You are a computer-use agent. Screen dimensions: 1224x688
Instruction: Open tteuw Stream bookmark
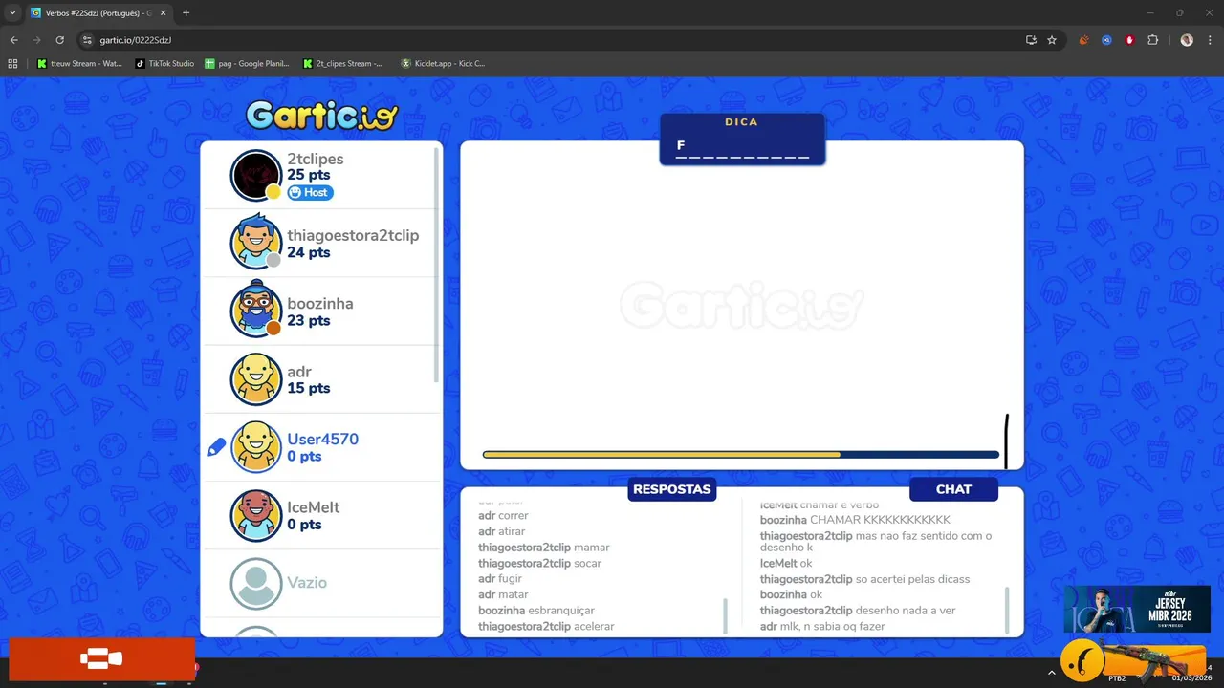tap(79, 64)
